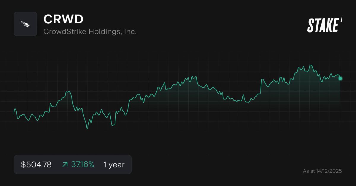This screenshot has width=356, height=186.
Task: Click the sharp vertical jump in the chart line
Action: click(x=261, y=86)
